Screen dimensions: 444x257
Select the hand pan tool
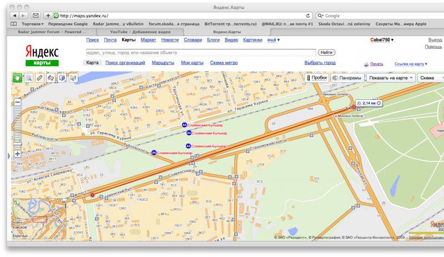point(17,78)
